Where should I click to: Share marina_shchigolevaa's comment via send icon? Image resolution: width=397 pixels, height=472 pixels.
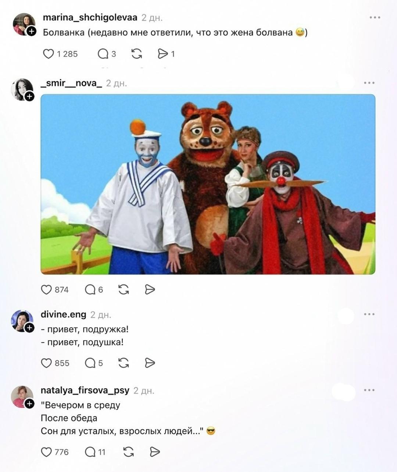[162, 54]
